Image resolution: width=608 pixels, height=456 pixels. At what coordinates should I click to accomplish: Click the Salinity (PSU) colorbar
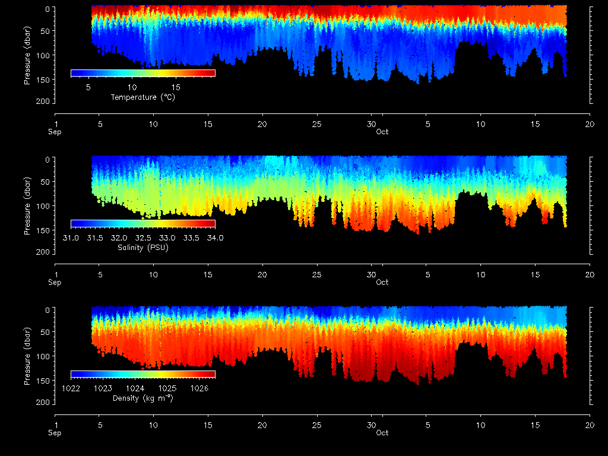click(x=142, y=223)
